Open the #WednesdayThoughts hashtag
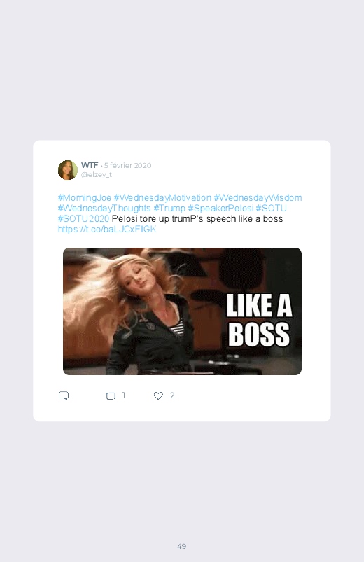This screenshot has height=562, width=364. 104,209
